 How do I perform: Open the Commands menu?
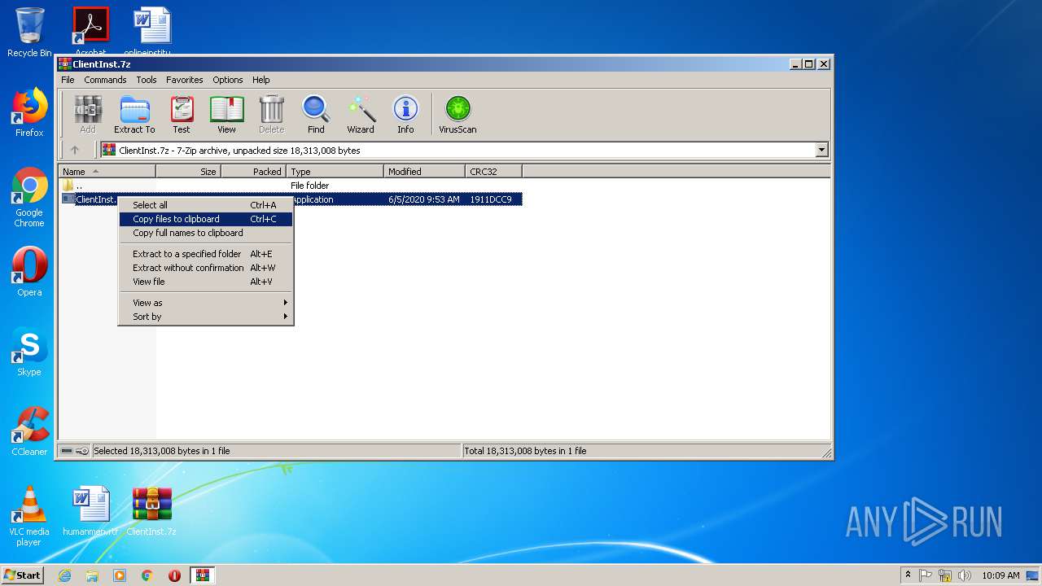pos(105,80)
